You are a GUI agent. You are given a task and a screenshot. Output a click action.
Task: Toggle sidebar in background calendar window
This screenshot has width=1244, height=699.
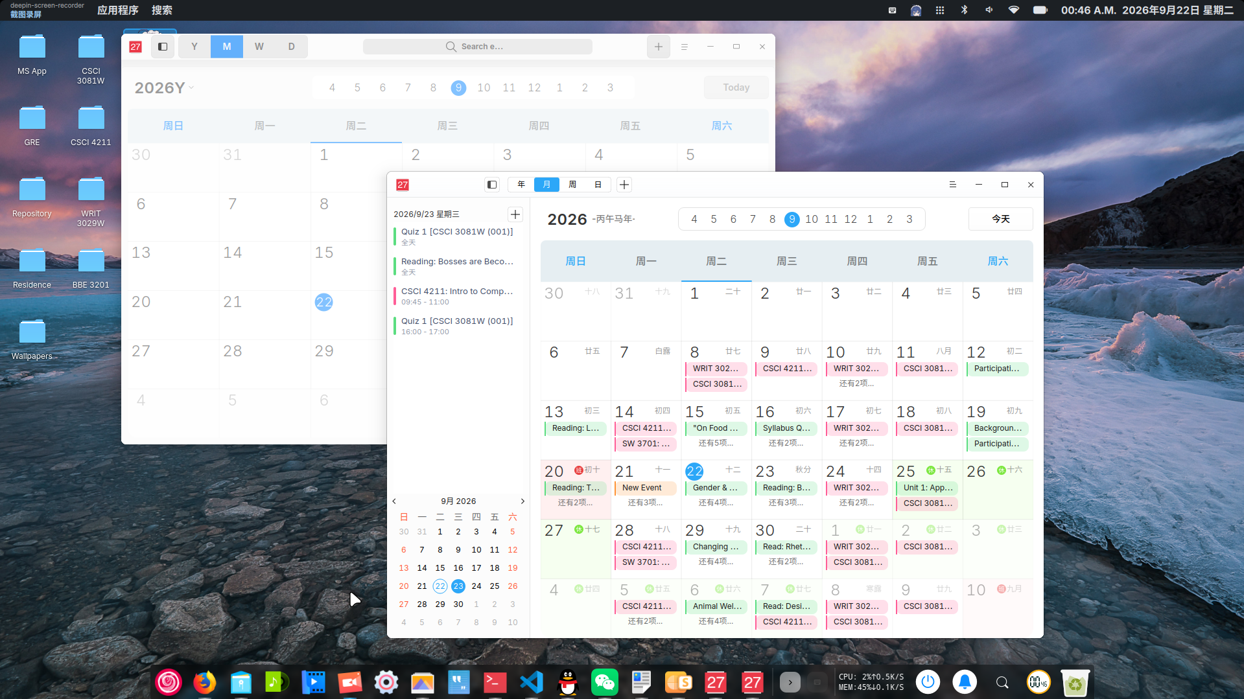click(x=163, y=47)
